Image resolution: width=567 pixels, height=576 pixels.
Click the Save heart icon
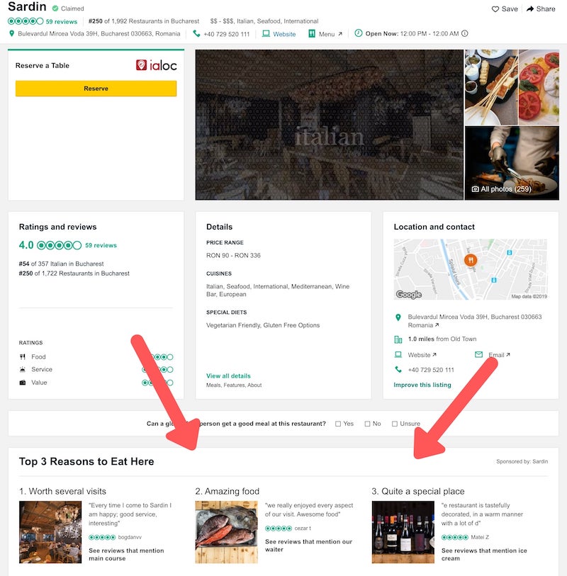click(495, 9)
